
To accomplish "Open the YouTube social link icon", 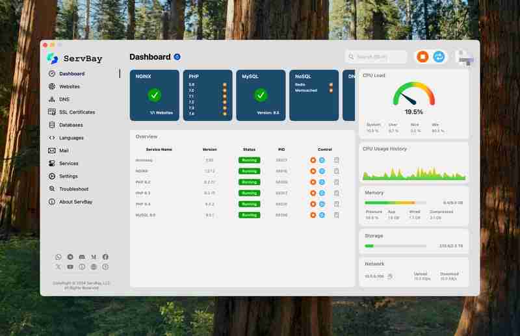I will 70,266.
